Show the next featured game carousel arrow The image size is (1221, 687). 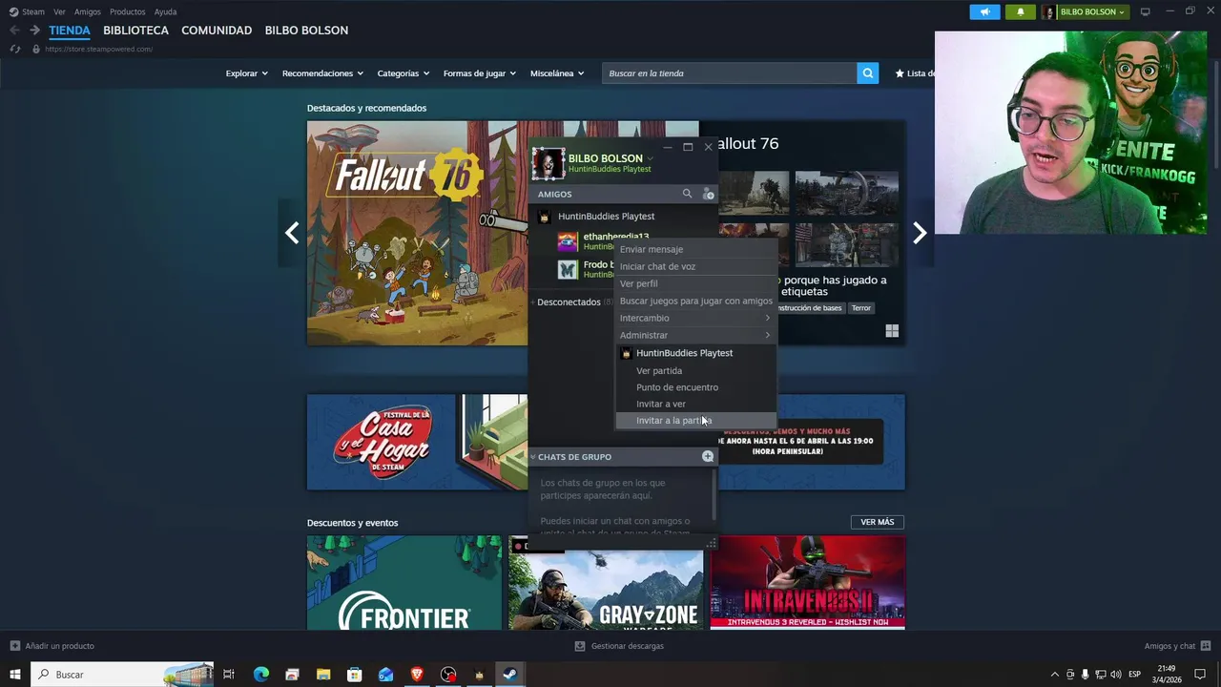click(x=920, y=233)
